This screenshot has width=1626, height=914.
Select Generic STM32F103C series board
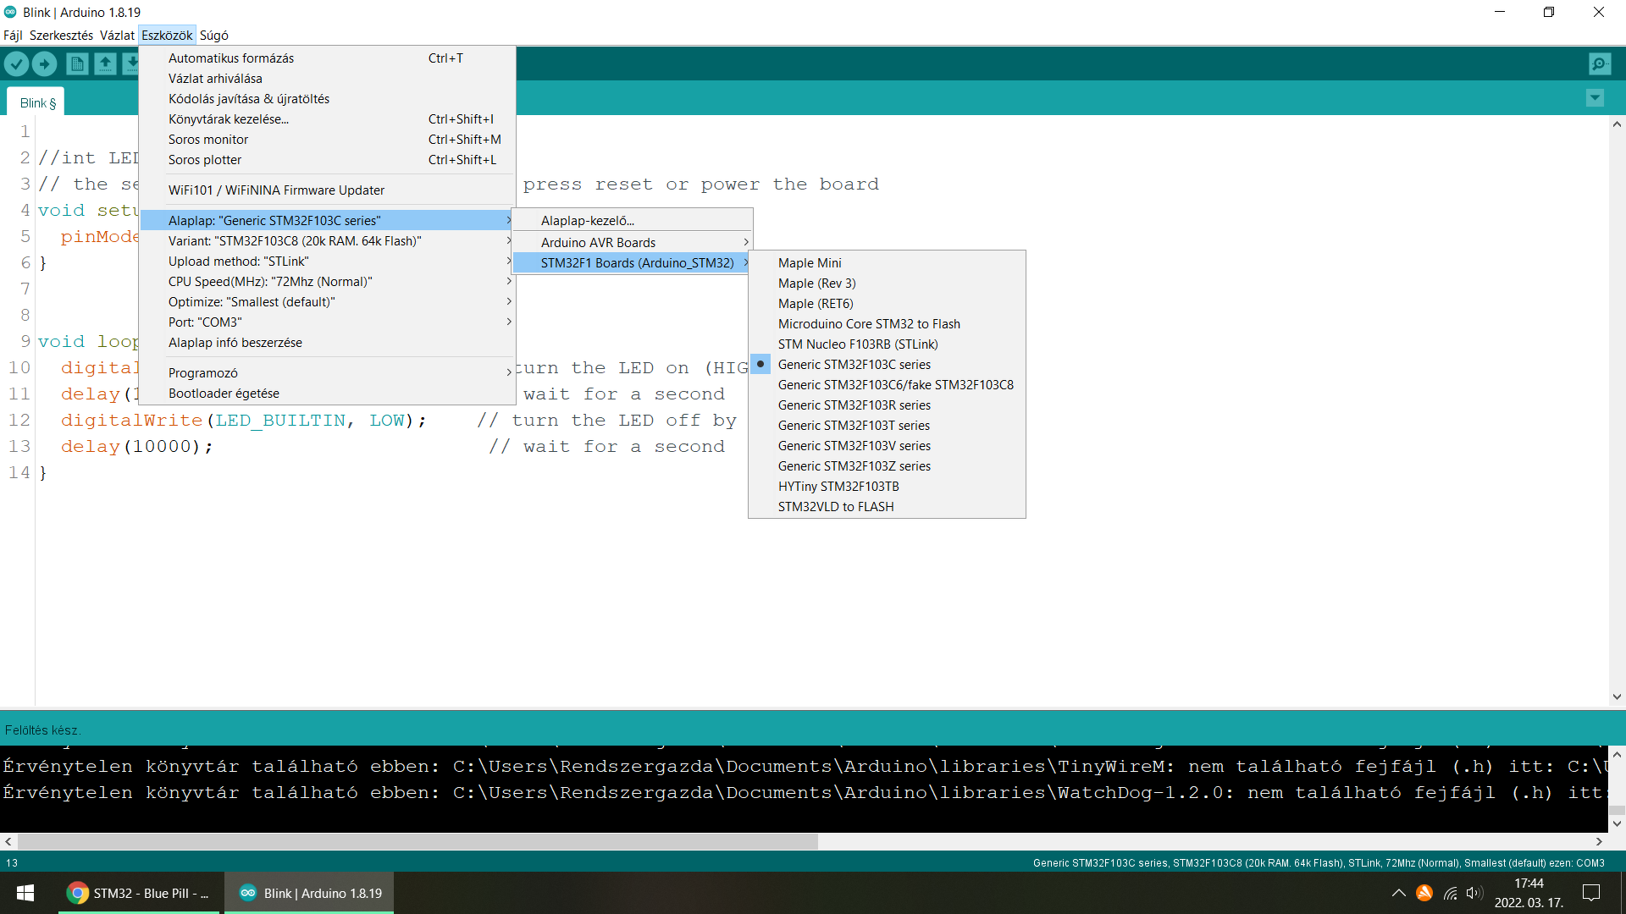point(887,365)
